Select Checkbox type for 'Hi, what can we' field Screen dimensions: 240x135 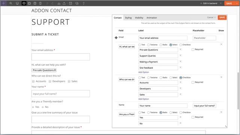click(181, 45)
